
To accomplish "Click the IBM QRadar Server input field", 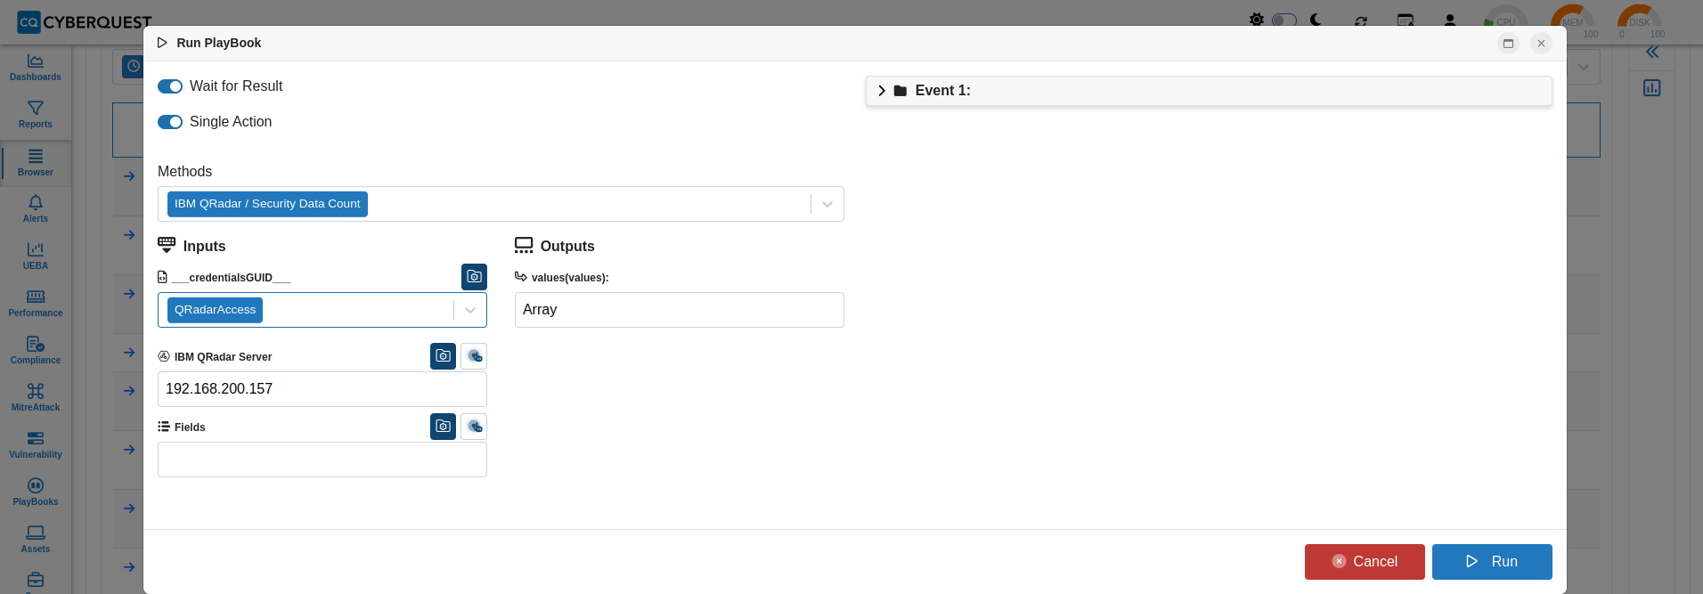I will (x=322, y=389).
